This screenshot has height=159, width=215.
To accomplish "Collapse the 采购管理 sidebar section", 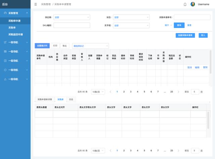I will 27,13.
